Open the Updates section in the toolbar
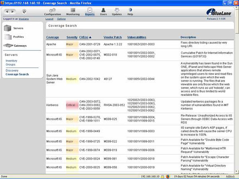Screen dimensions: 239x179 click(117, 12)
